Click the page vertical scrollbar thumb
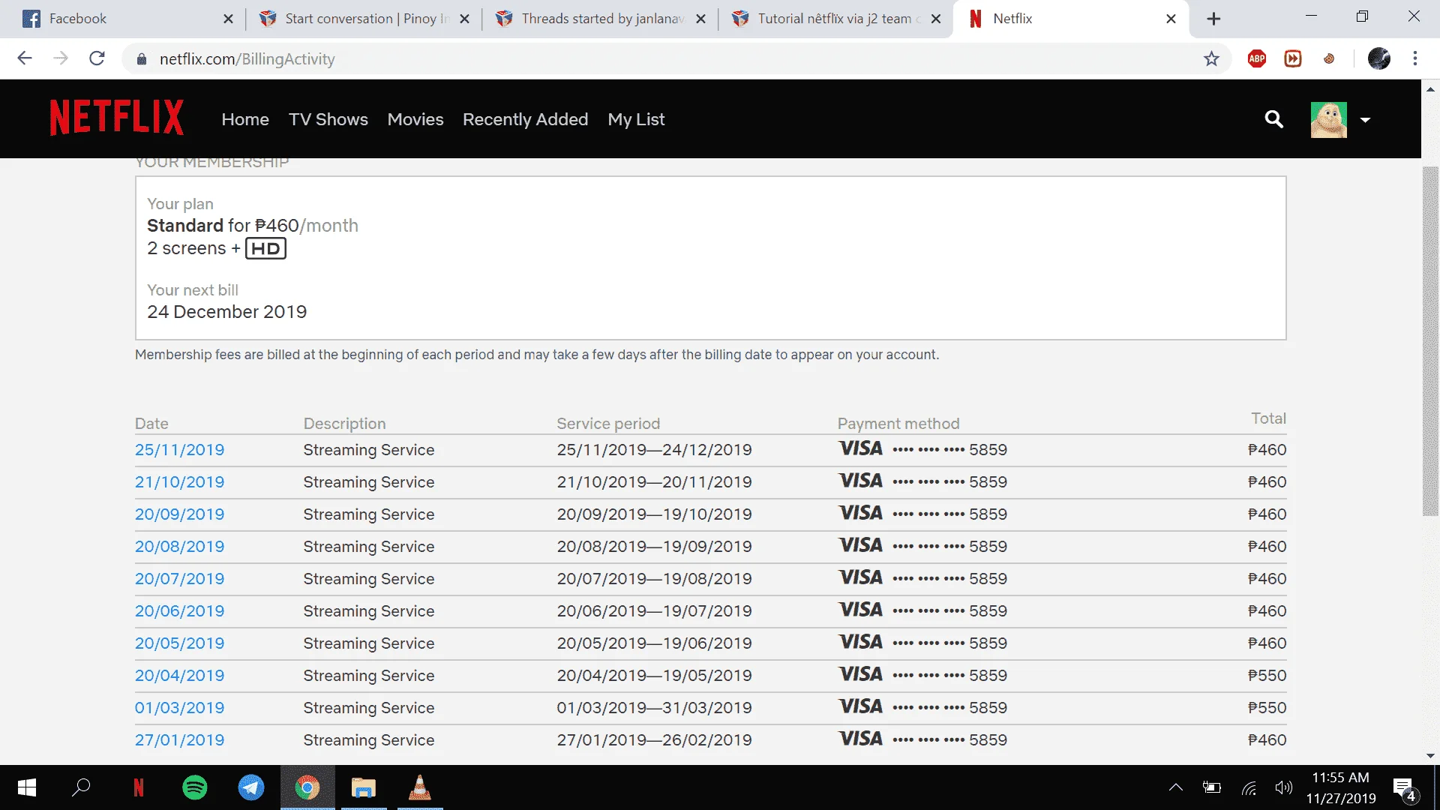This screenshot has width=1440, height=810. coord(1430,341)
